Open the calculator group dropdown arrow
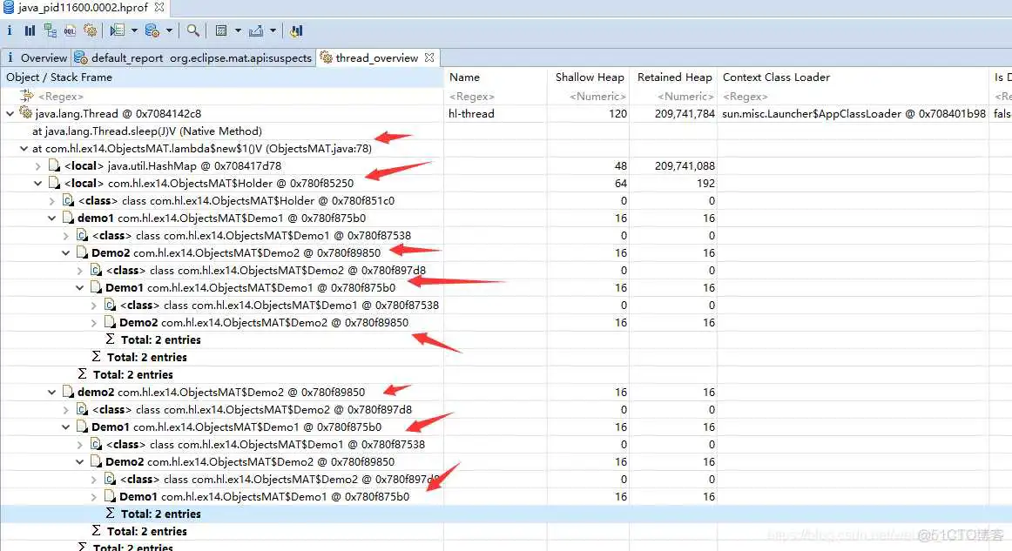This screenshot has height=551, width=1012. click(x=238, y=30)
